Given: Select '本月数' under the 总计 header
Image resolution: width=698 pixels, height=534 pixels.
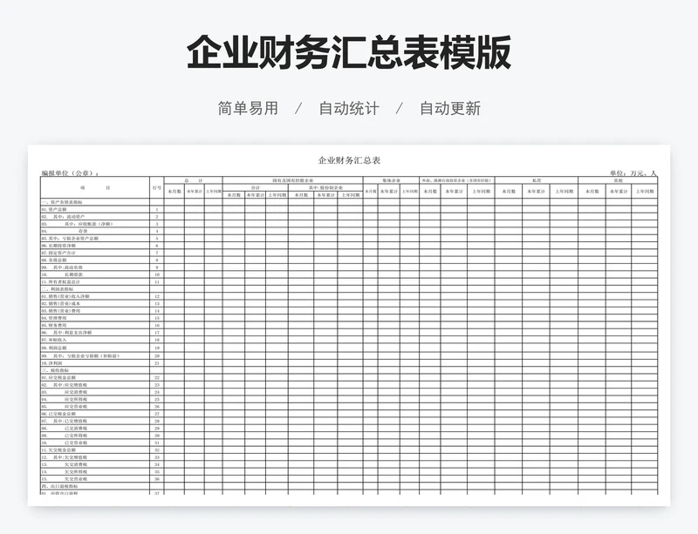Looking at the screenshot, I should tap(174, 191).
